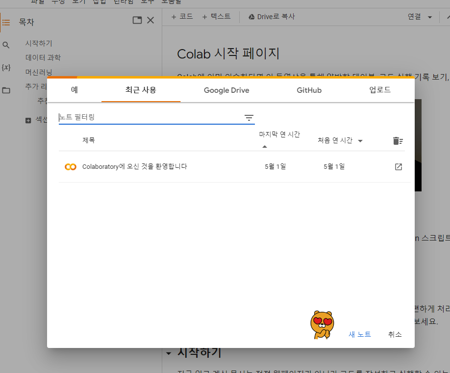Click the Ryan bear heart-eyes sticker
Image resolution: width=450 pixels, height=373 pixels.
(322, 325)
